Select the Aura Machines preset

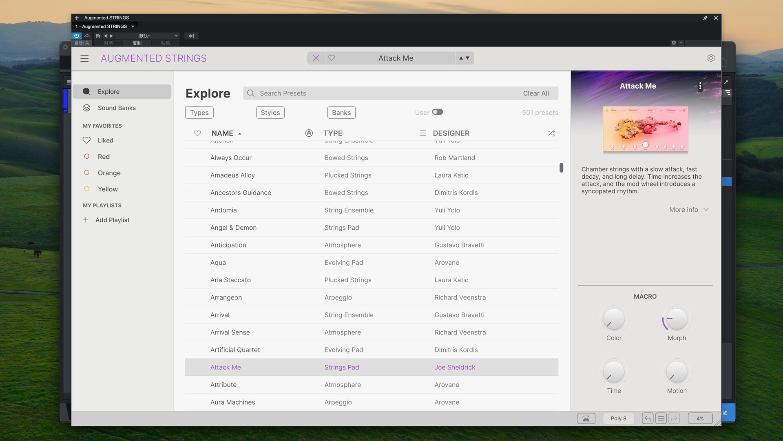pos(372,402)
